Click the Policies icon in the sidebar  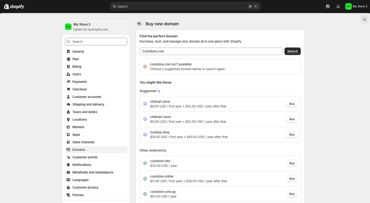click(x=68, y=195)
